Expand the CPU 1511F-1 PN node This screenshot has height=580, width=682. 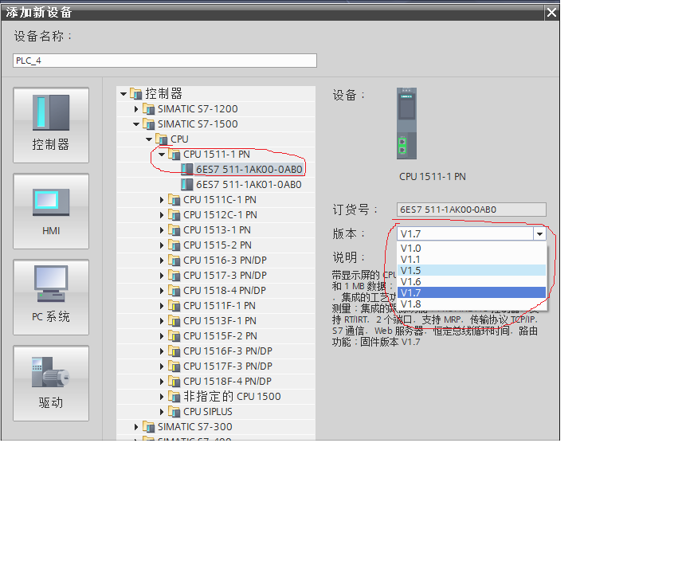(x=162, y=306)
